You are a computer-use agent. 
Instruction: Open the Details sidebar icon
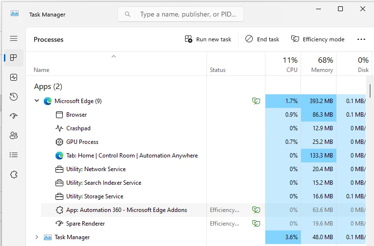14,155
